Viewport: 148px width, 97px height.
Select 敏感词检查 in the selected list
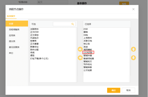(89, 59)
